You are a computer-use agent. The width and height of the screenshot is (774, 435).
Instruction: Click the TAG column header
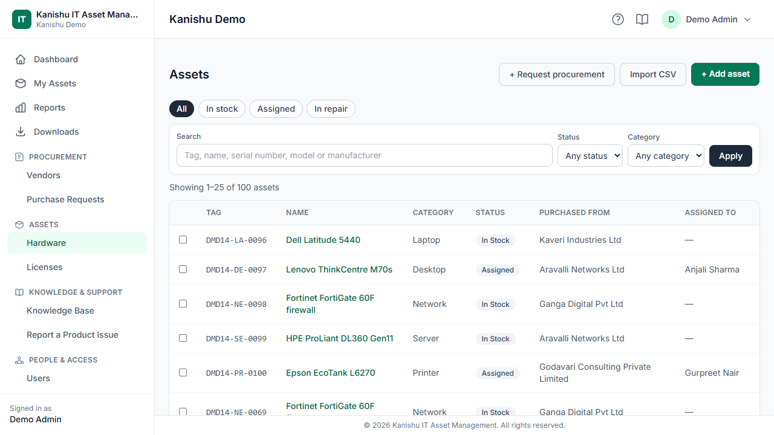213,213
